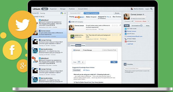
Task: Click the search knowledge base field
Action: tap(138, 68)
